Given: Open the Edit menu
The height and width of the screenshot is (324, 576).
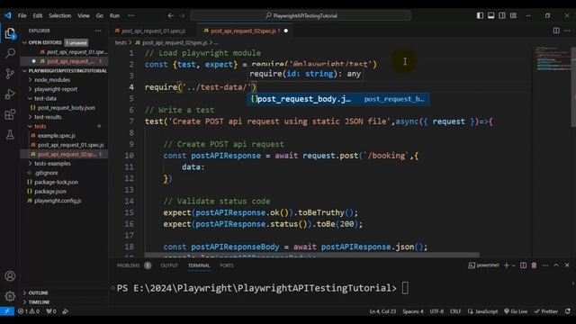Looking at the screenshot, I should pos(38,15).
